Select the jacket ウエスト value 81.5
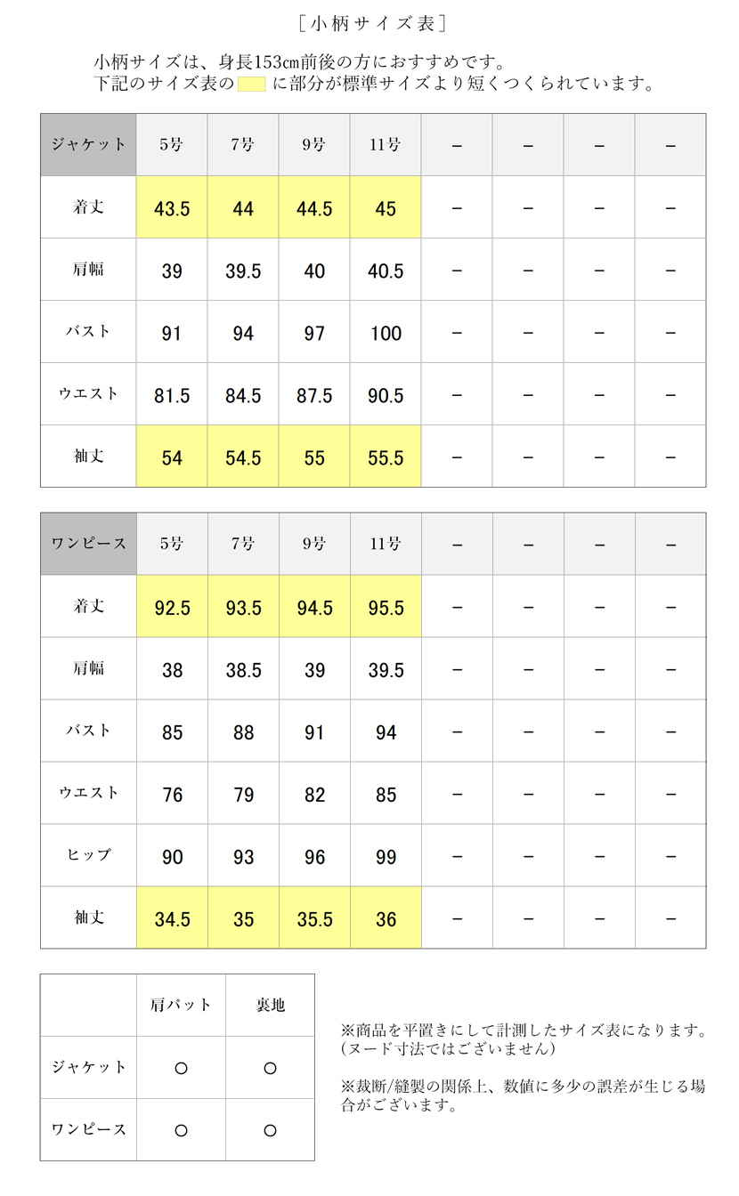Screen dimensions: 739x1196 point(172,395)
